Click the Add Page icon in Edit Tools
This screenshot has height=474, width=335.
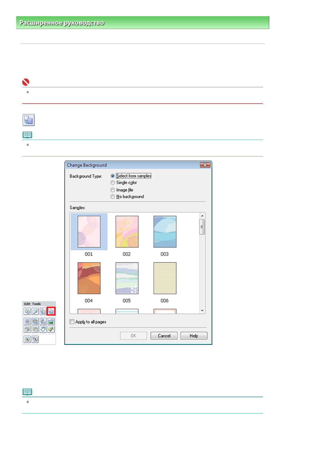tap(27, 311)
